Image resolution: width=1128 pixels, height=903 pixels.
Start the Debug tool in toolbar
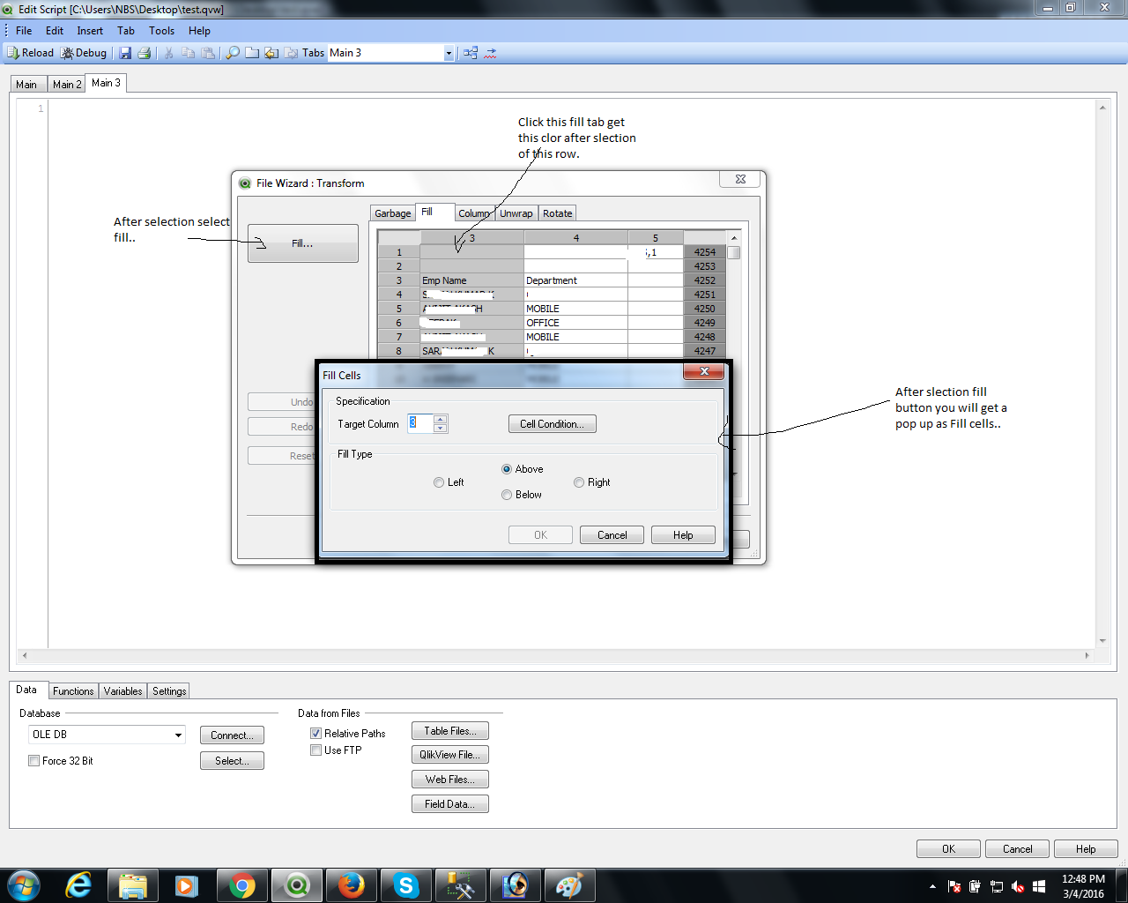(x=83, y=53)
